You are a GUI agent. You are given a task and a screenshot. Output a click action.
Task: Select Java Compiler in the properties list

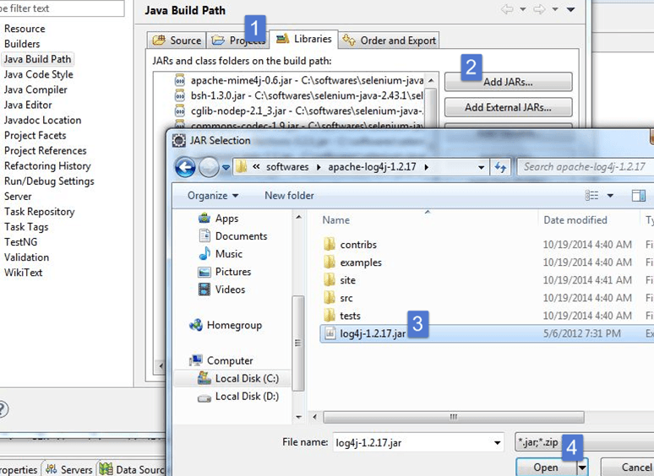35,89
